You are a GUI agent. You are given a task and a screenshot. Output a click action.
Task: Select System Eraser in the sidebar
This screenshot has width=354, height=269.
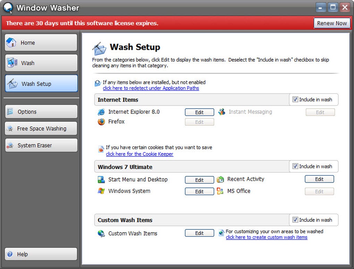[x=41, y=145]
